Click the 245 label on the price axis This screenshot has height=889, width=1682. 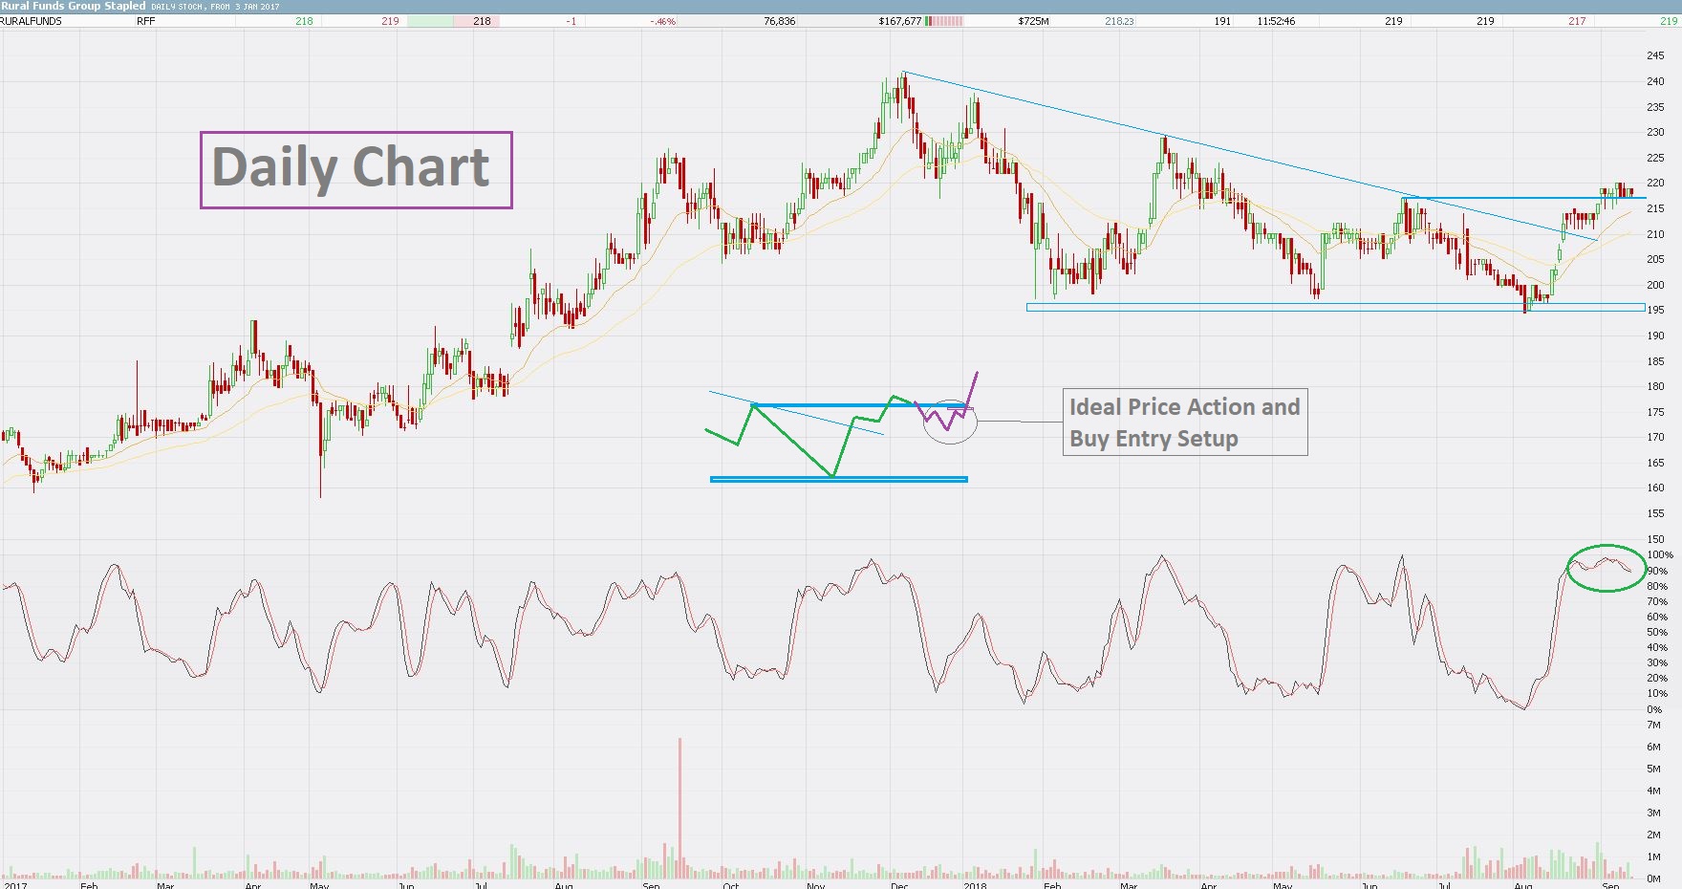[1655, 55]
